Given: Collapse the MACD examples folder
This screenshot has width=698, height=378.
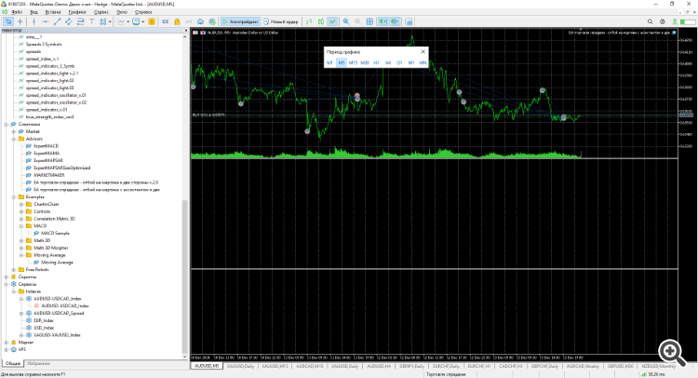Looking at the screenshot, I should (x=21, y=226).
